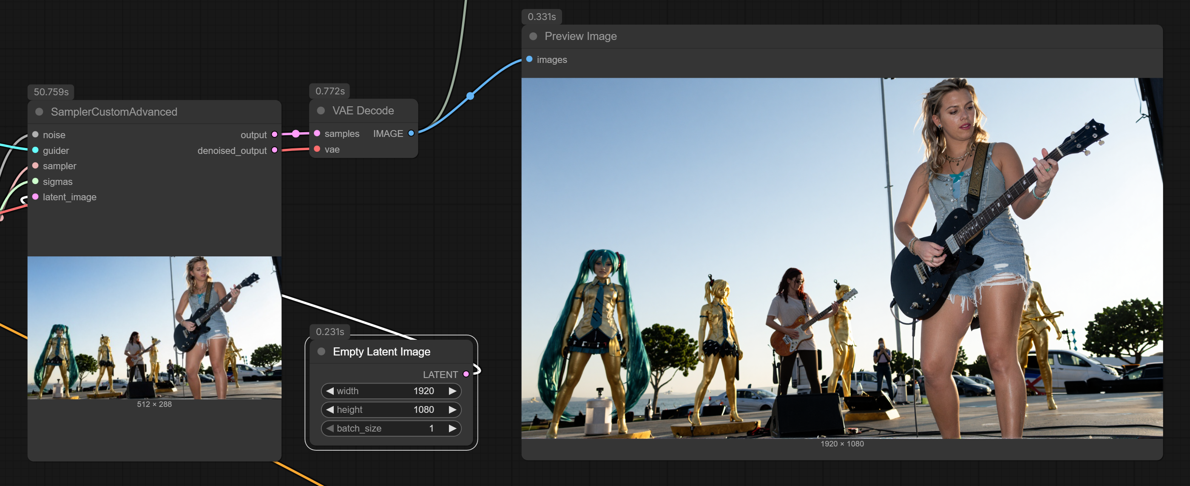Collapse the Preview Image node via its dot
Image resolution: width=1190 pixels, height=486 pixels.
coord(533,37)
